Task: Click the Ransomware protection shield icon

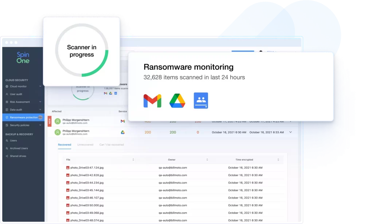Action: [7, 117]
